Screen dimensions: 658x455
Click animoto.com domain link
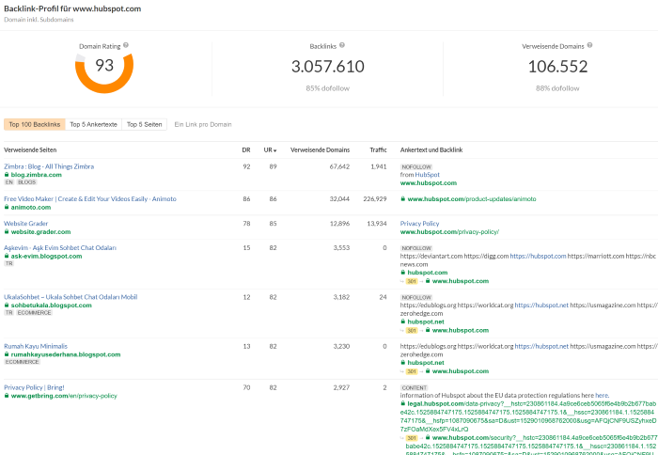tap(31, 208)
